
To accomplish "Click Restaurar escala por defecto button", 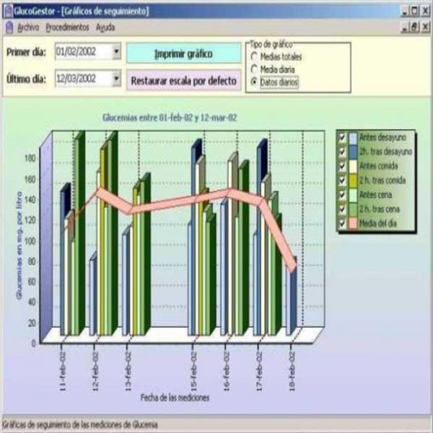I will (x=183, y=81).
